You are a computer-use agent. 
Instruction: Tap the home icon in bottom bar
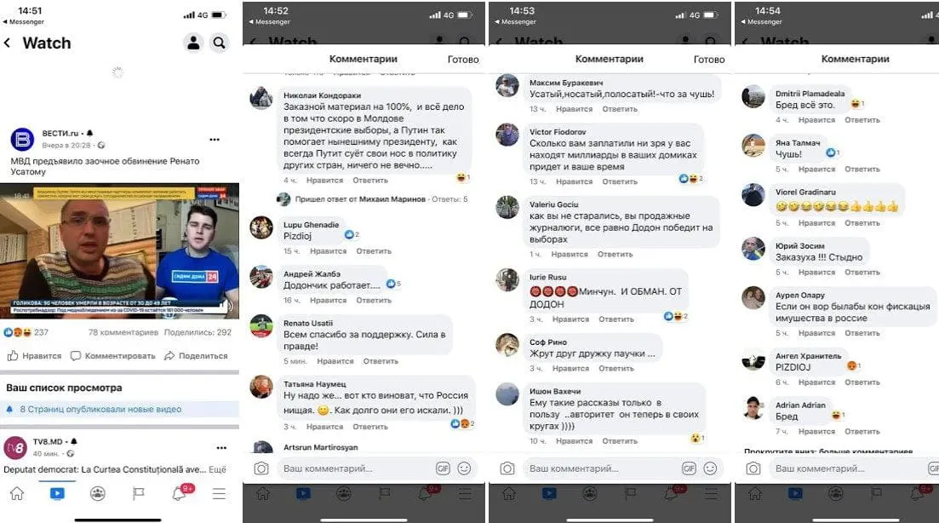pyautogui.click(x=17, y=494)
